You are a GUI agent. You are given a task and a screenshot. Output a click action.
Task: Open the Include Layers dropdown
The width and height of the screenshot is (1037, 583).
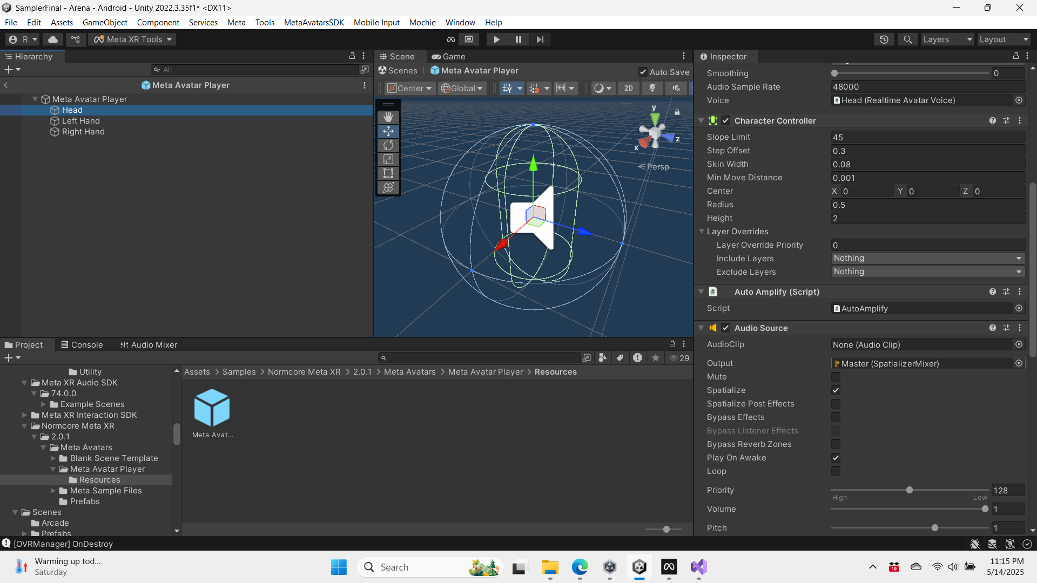tap(927, 259)
